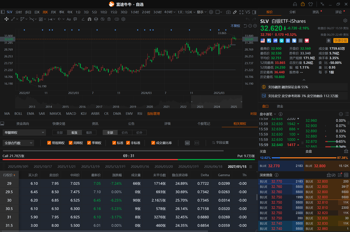Open the layout square dropdown in the chart toolbar

pyautogui.click(x=219, y=12)
